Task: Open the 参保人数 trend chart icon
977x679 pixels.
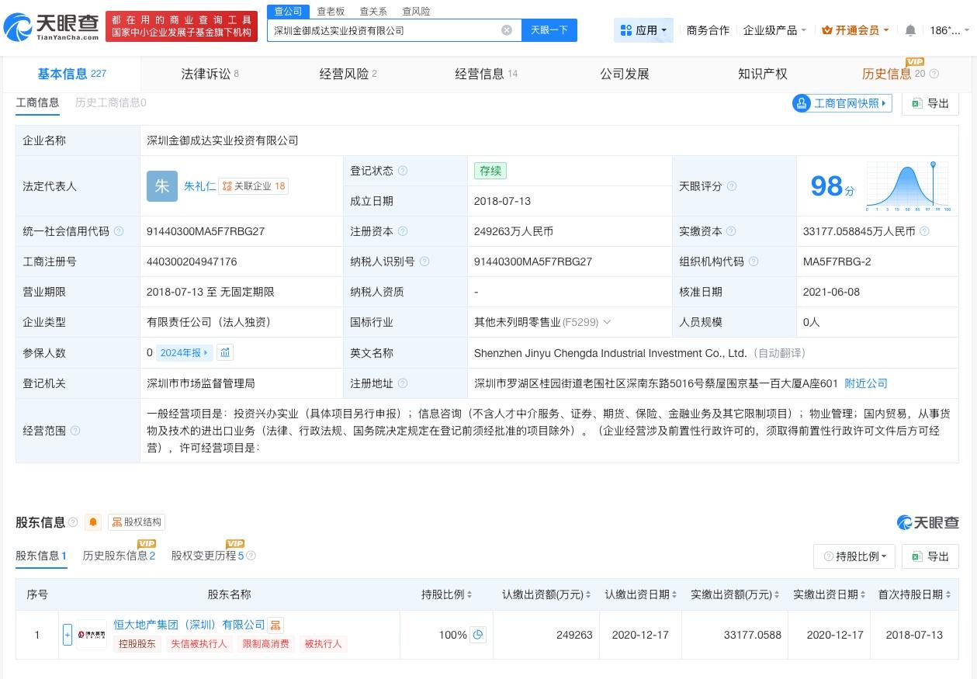Action: (224, 352)
